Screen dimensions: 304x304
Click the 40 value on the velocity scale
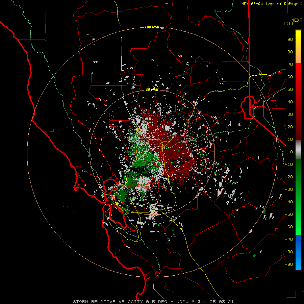[290, 102]
